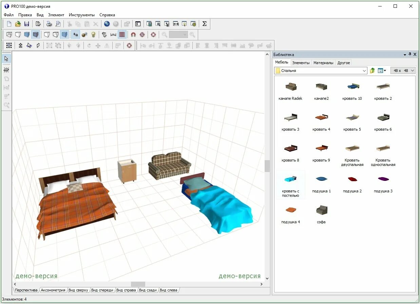This screenshot has height=304, width=420.
Task: Select the кровать 8 thumbnail
Action: 290,153
